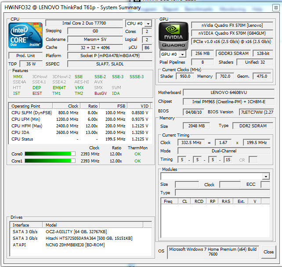282x267 pixels.
Task: Click the Shader clock 950.0 field
Action: click(185, 76)
